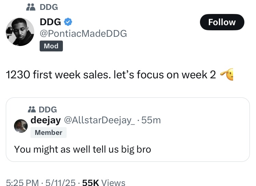The width and height of the screenshot is (256, 186).
Task: Open deejay's small avatar
Action: point(21,126)
